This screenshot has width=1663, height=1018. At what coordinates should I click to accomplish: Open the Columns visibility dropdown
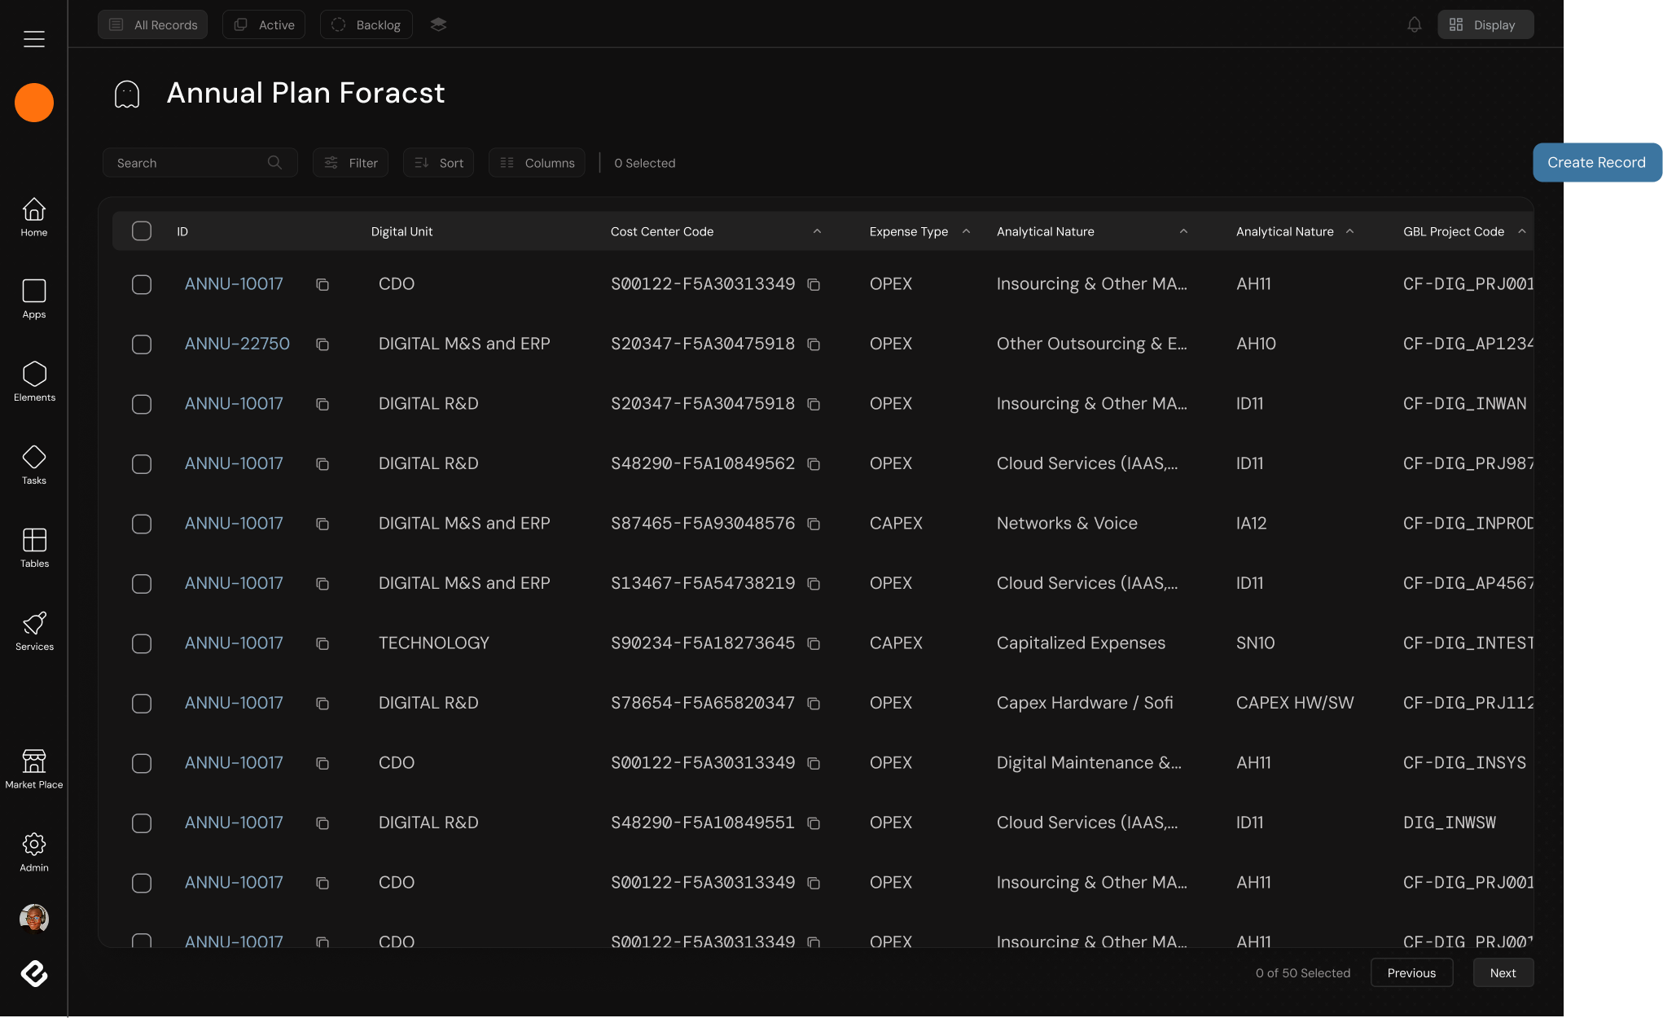point(536,162)
